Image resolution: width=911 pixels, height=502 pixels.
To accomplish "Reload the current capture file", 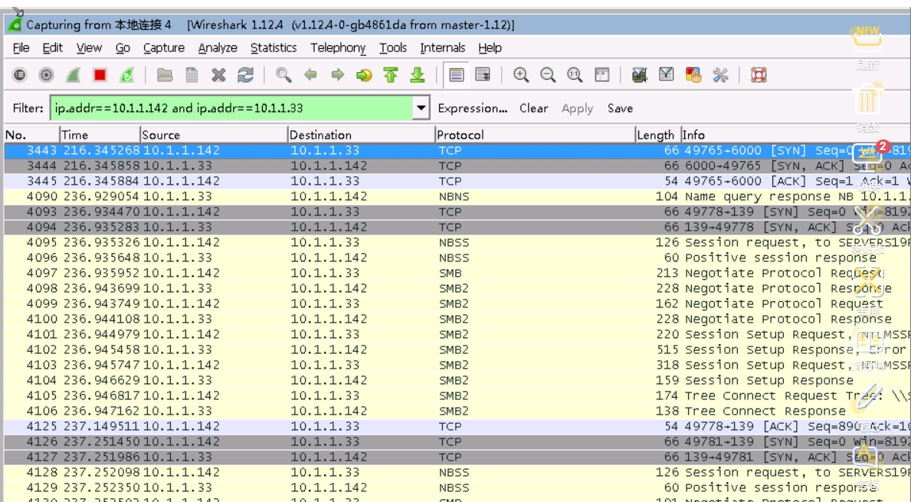I will pyautogui.click(x=245, y=75).
